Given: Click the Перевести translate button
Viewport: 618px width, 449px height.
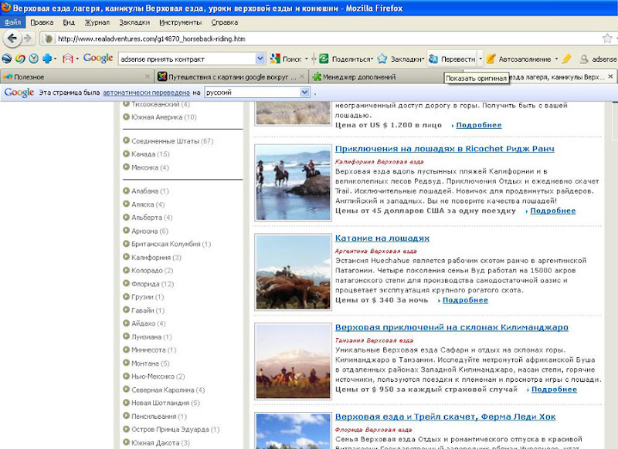Looking at the screenshot, I should pyautogui.click(x=453, y=59).
